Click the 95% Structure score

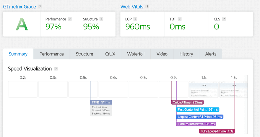(x=91, y=27)
